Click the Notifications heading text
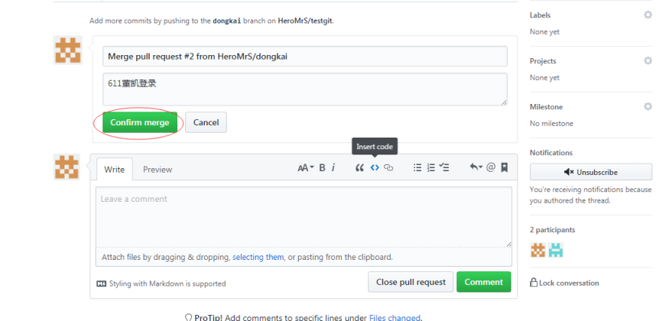The height and width of the screenshot is (321, 669). pyautogui.click(x=551, y=153)
